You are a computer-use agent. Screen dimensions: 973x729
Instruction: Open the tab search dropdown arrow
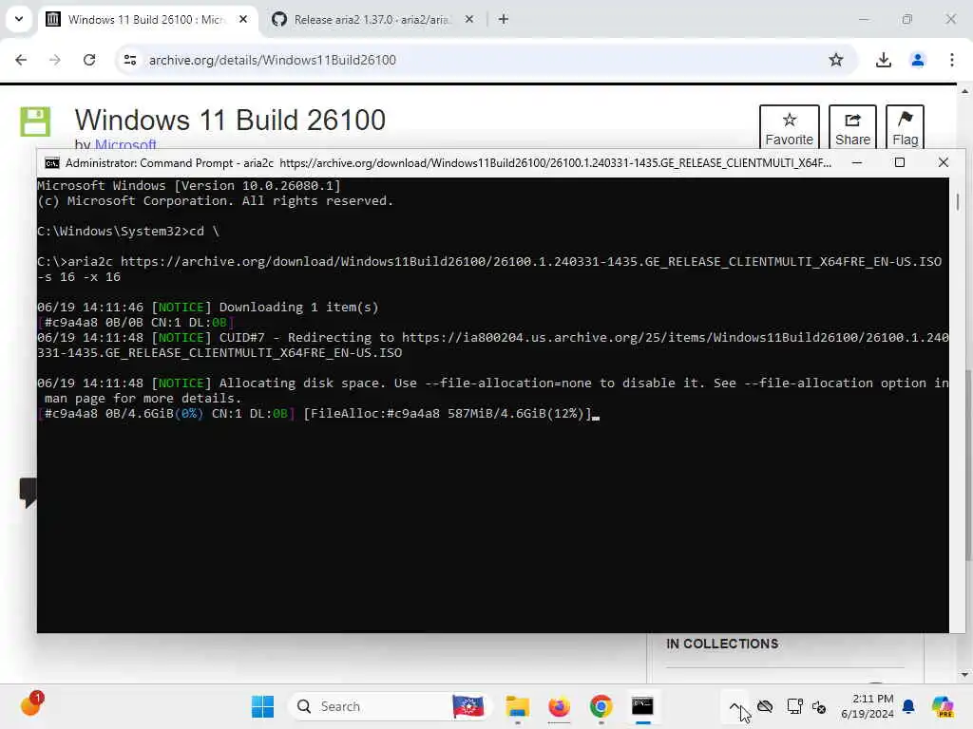[19, 19]
